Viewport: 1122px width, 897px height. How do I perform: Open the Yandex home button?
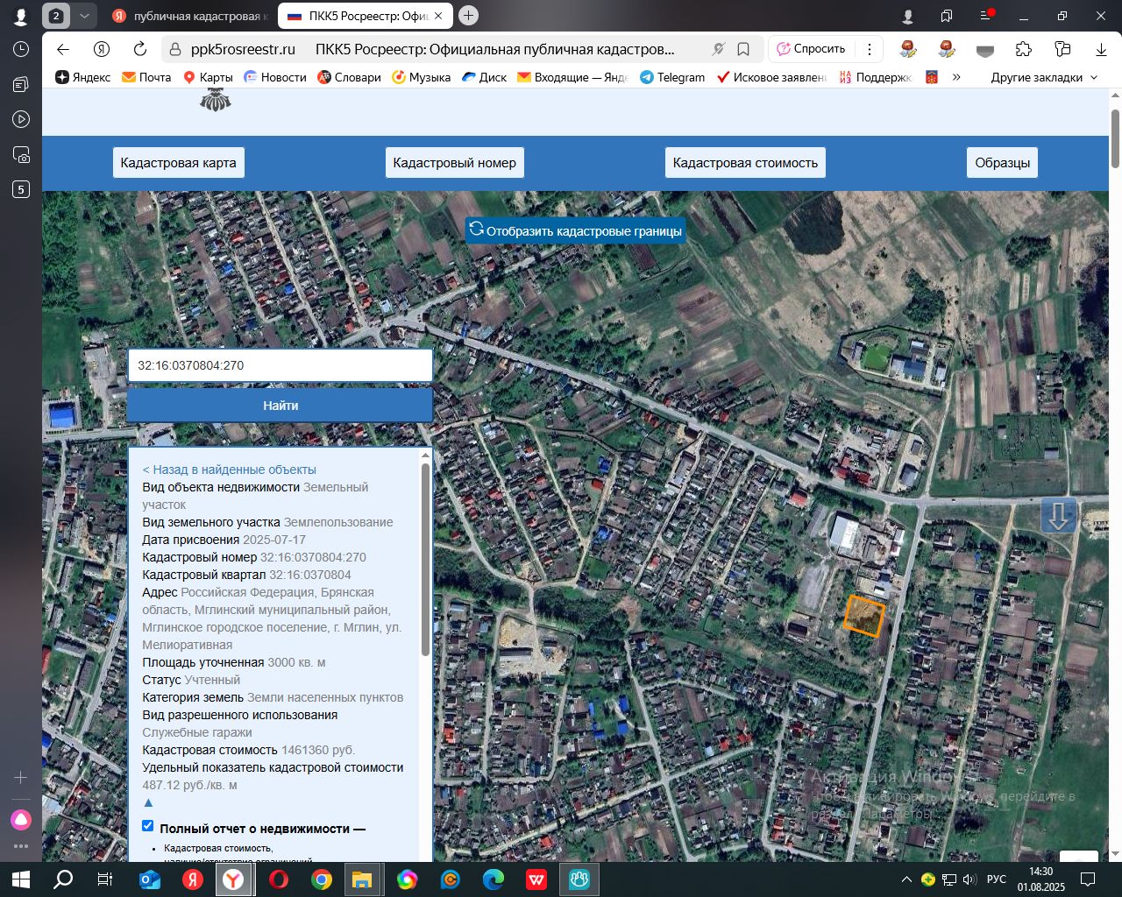click(x=103, y=49)
